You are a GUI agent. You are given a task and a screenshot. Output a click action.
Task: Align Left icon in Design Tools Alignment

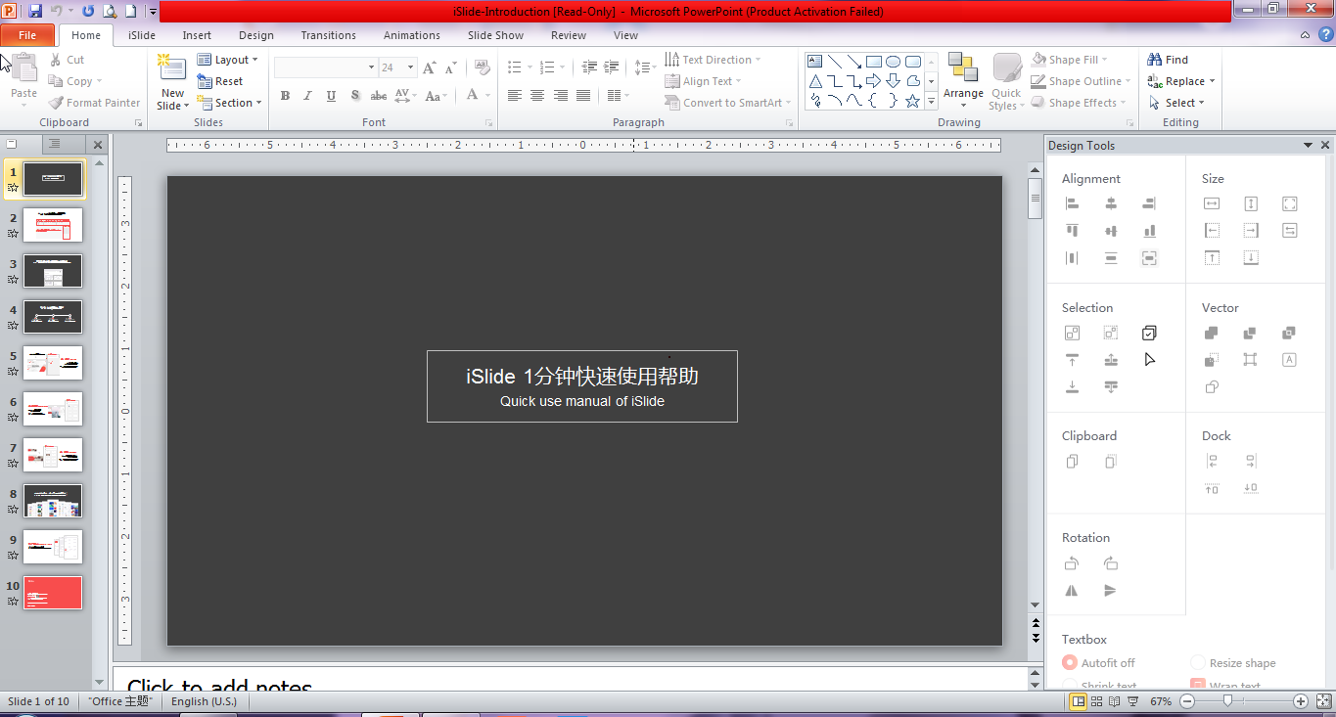(x=1072, y=203)
